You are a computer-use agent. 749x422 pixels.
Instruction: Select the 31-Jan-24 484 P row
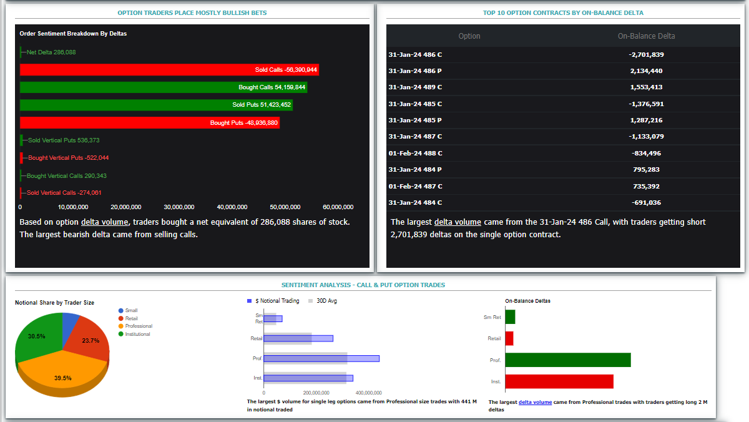563,170
